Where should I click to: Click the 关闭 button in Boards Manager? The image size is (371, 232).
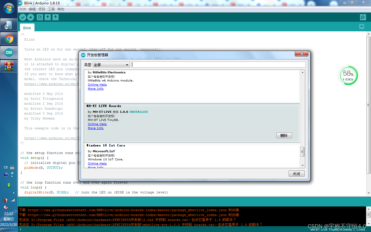point(297,174)
